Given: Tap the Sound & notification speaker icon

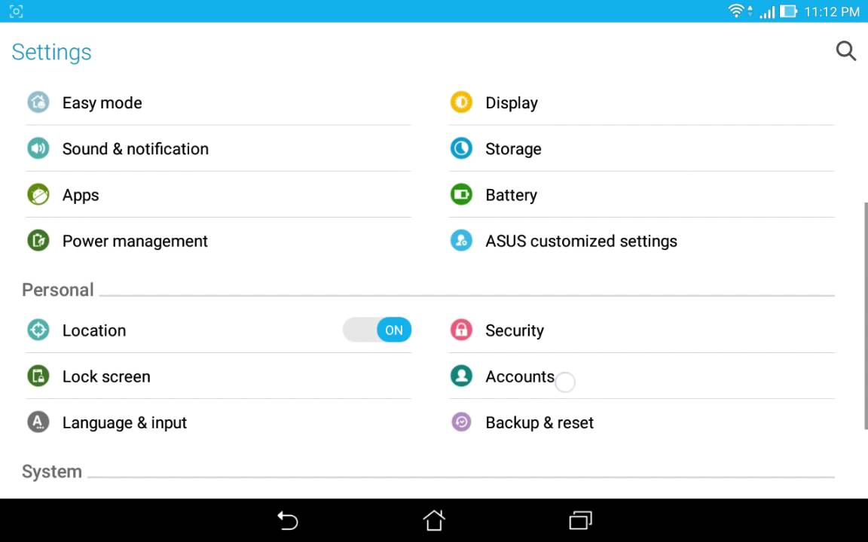Looking at the screenshot, I should pos(38,148).
